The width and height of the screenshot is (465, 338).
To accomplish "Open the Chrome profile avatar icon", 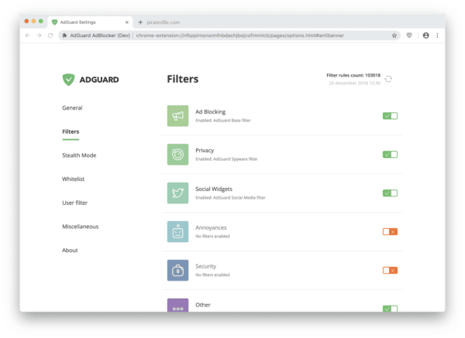I will (425, 36).
